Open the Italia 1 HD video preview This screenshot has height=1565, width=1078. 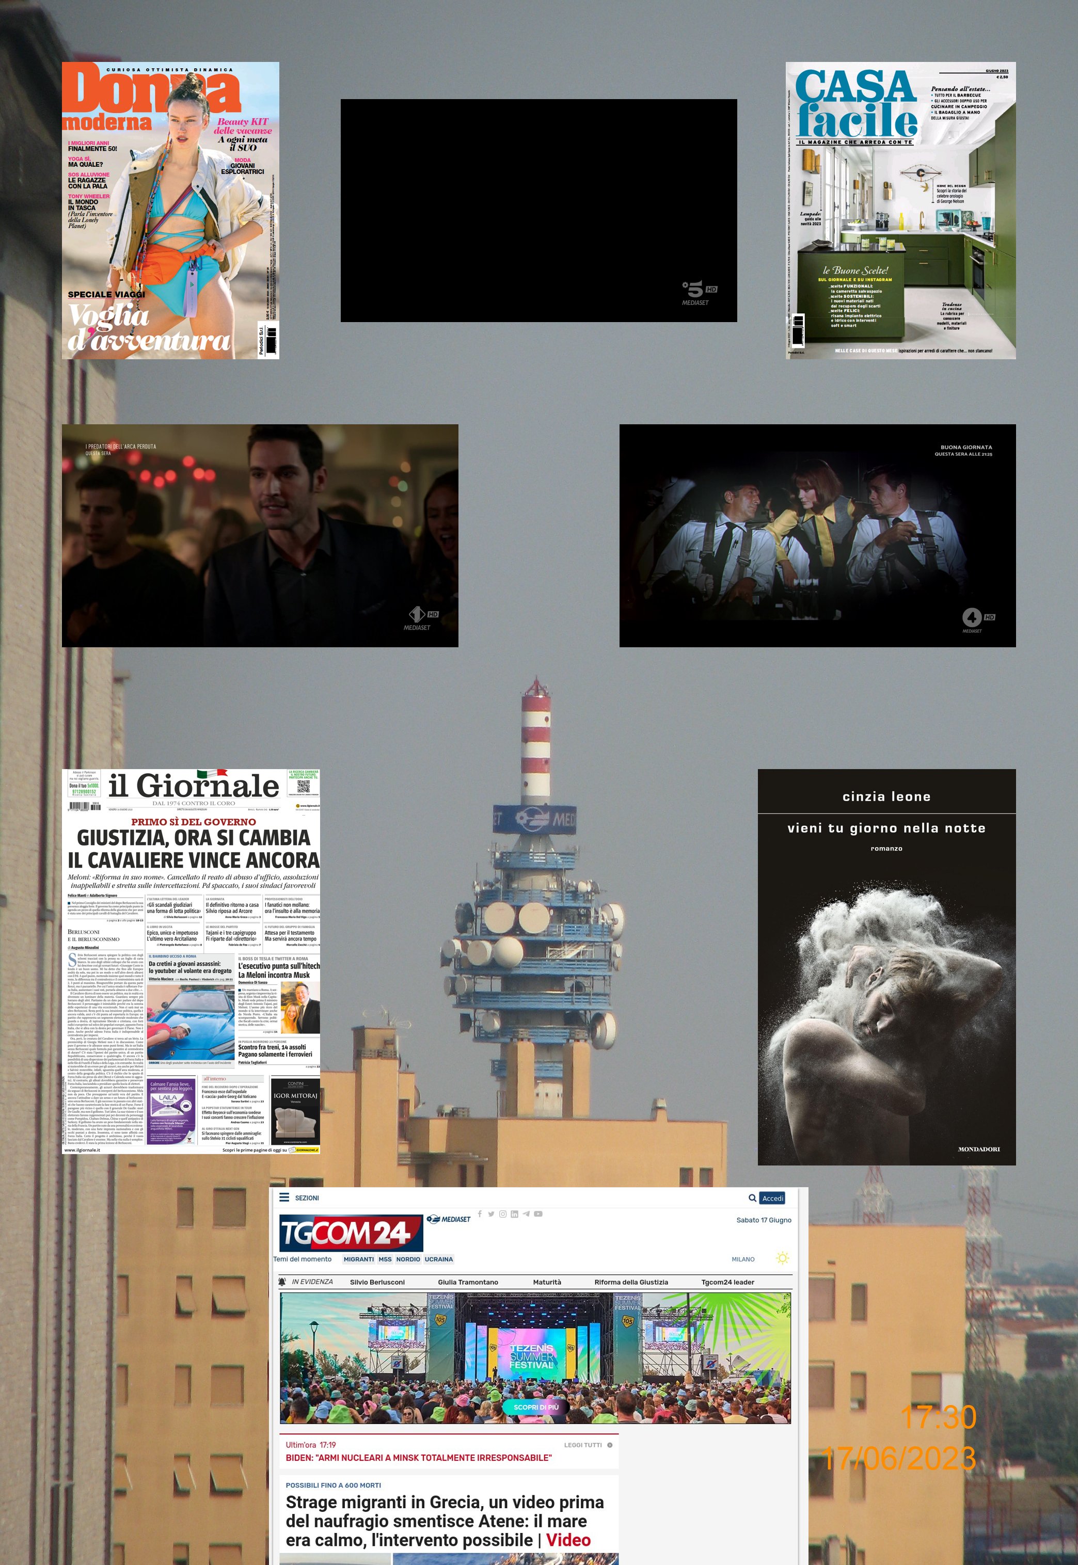coord(260,535)
